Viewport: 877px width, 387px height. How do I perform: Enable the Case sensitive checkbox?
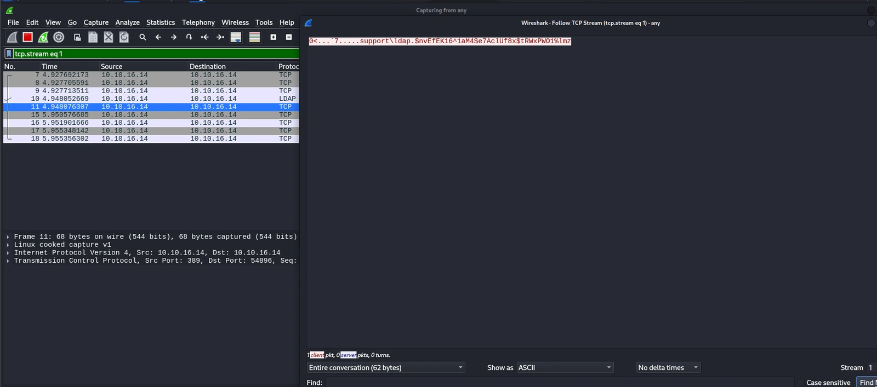click(801, 383)
